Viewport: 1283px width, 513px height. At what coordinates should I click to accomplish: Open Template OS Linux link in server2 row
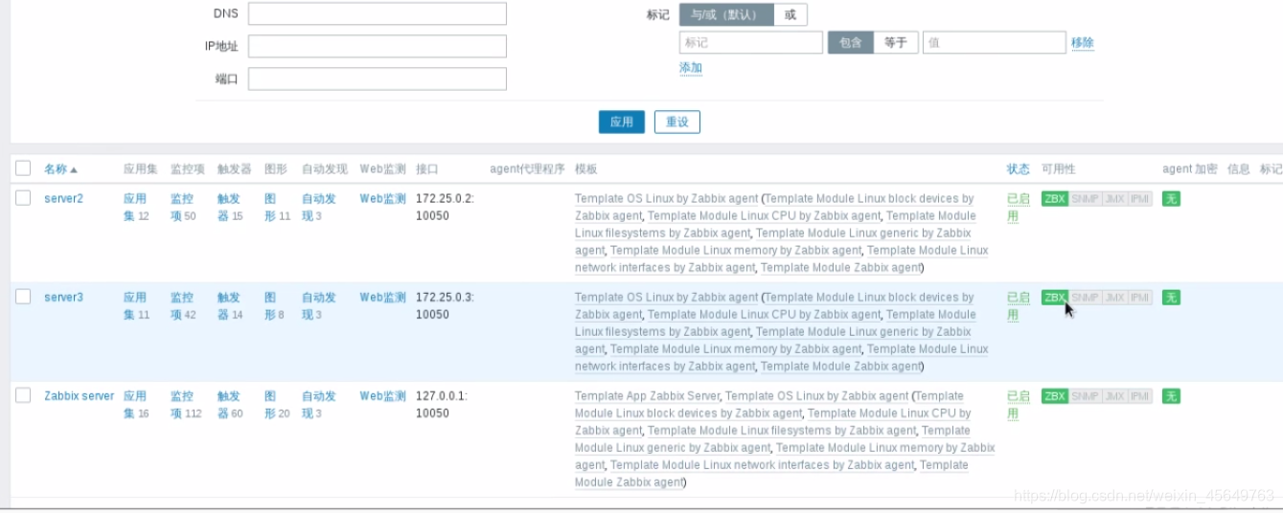pyautogui.click(x=666, y=198)
